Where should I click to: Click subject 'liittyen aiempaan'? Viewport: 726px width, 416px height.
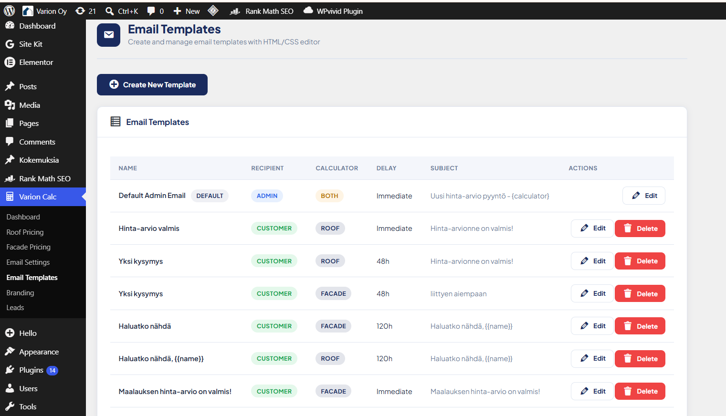point(458,294)
